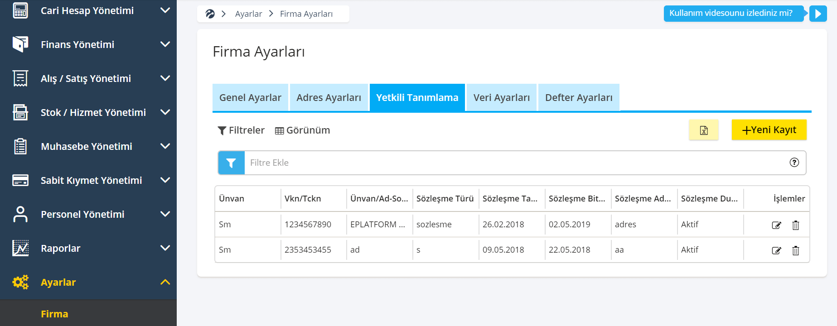Expand Muhasebe Yönetimi chevron
Image resolution: width=837 pixels, height=326 pixels.
[165, 146]
